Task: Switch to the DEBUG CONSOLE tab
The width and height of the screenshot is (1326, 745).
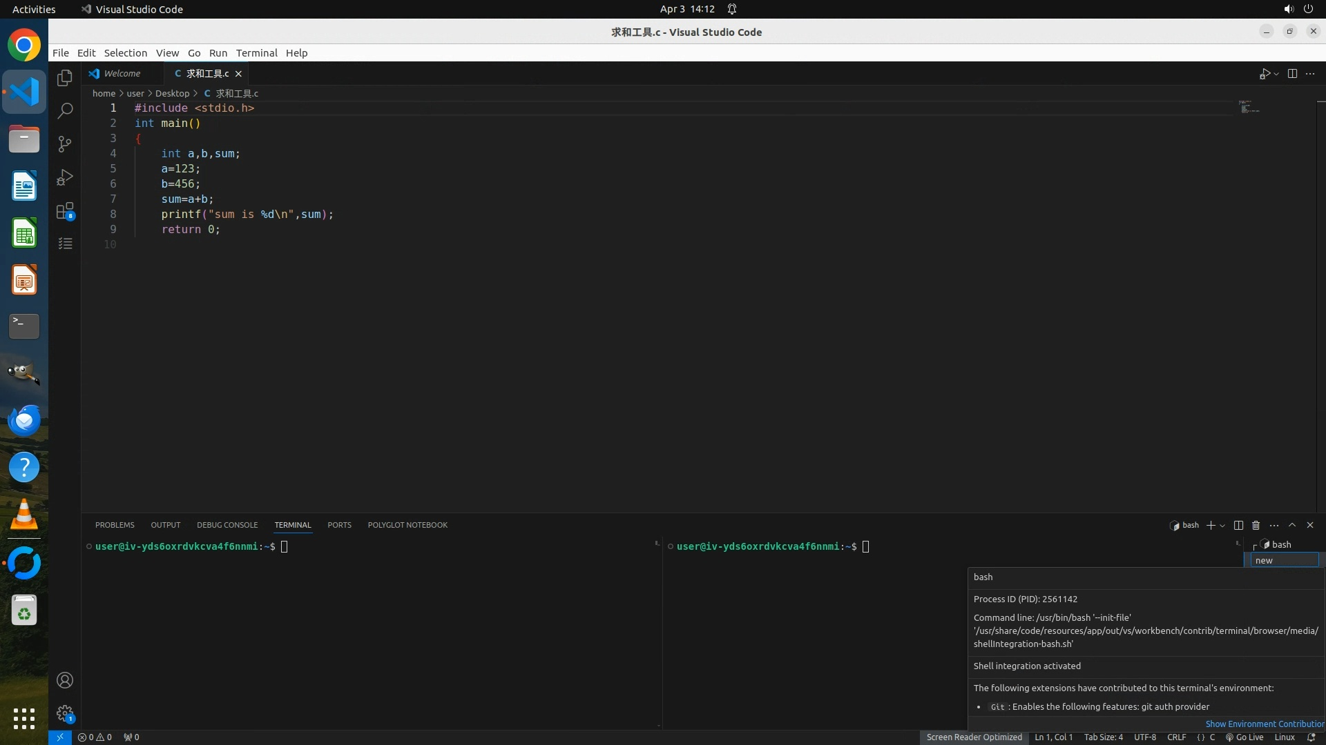Action: coord(227,526)
